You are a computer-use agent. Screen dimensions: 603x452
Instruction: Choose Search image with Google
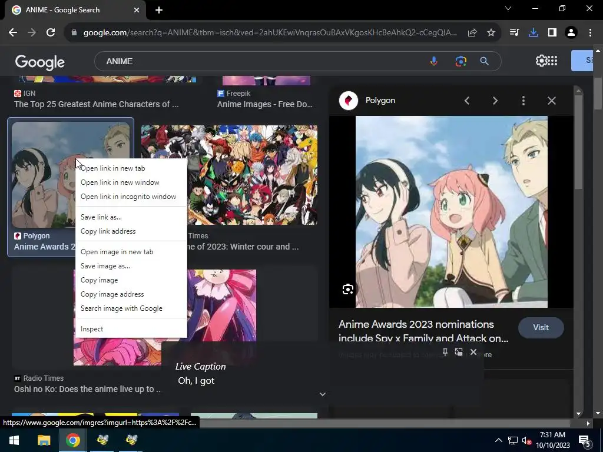click(131, 308)
